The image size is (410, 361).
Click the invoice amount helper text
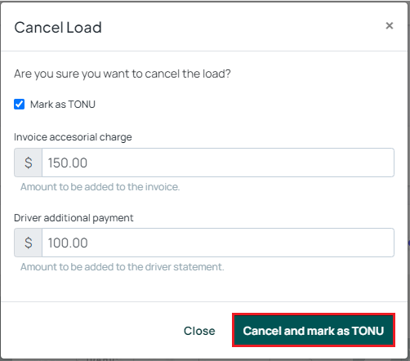[x=100, y=187]
